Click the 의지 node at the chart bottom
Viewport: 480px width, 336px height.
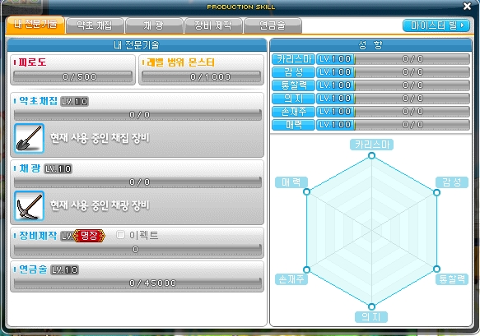tap(371, 306)
